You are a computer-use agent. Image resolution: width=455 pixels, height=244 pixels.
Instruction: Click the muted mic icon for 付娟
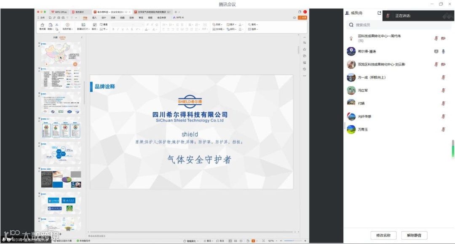pyautogui.click(x=443, y=103)
